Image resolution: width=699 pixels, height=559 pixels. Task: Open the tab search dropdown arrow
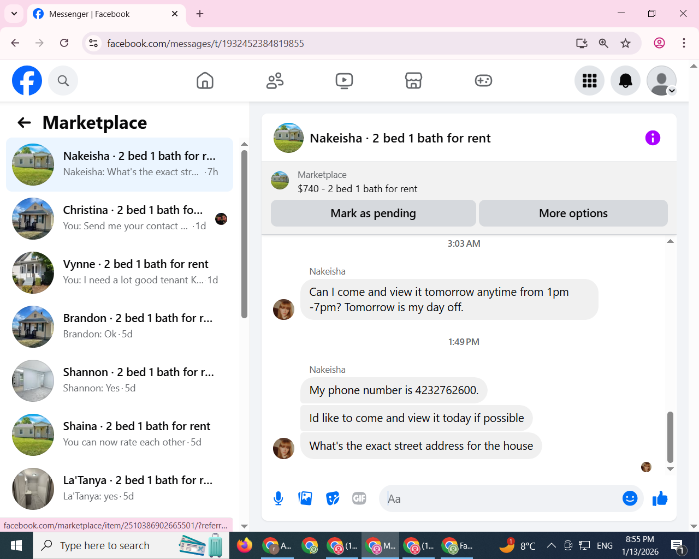[x=14, y=14]
